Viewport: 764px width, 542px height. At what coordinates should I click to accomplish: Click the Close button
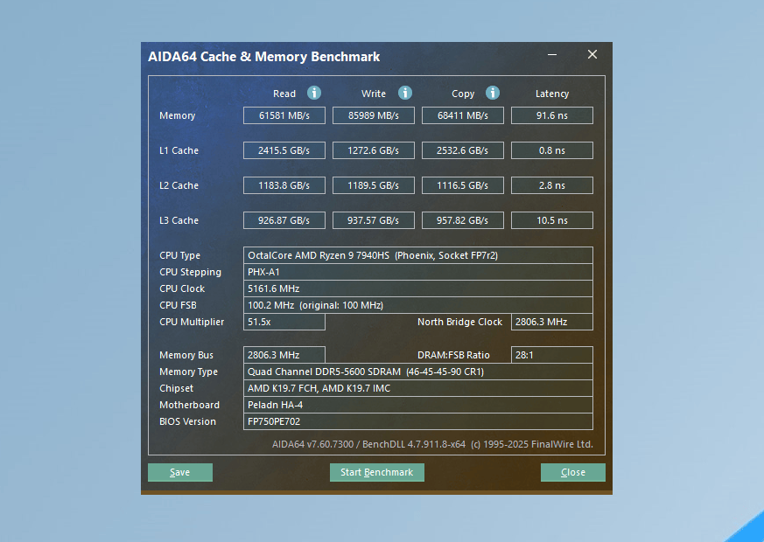point(573,472)
